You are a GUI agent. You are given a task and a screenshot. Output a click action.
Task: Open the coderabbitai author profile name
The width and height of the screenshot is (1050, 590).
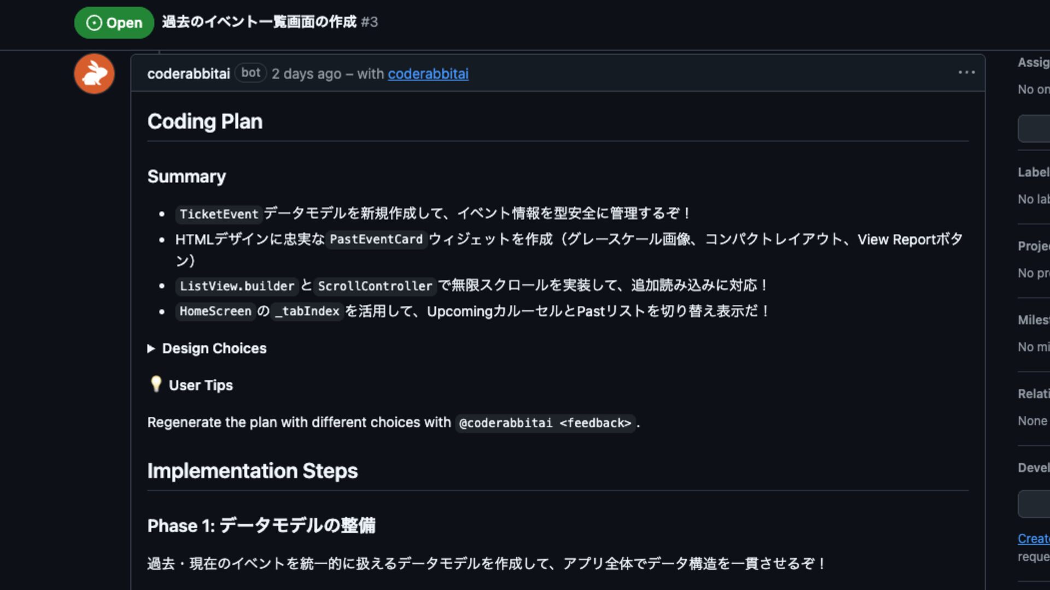189,74
